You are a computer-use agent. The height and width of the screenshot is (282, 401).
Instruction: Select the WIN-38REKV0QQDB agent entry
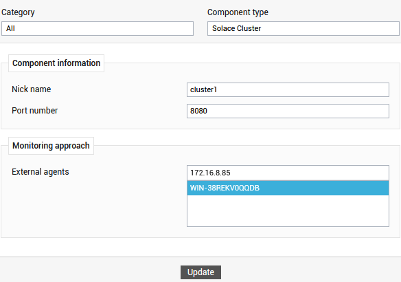coord(288,188)
